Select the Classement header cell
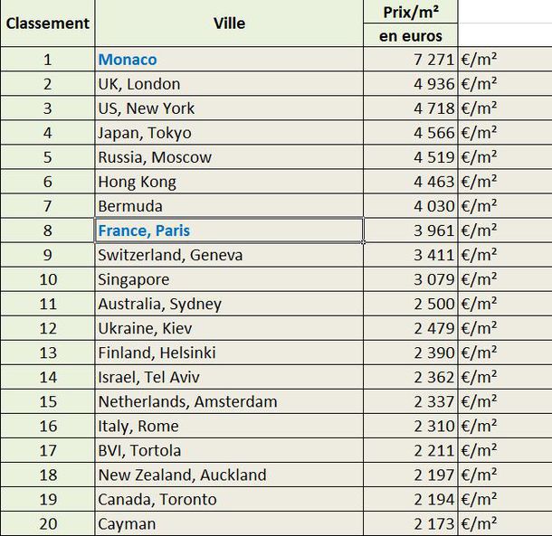The image size is (552, 536). coord(48,24)
